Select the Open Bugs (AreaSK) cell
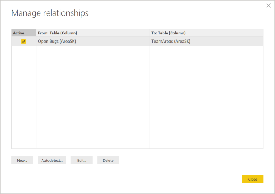The height and width of the screenshot is (194, 275). pos(93,41)
